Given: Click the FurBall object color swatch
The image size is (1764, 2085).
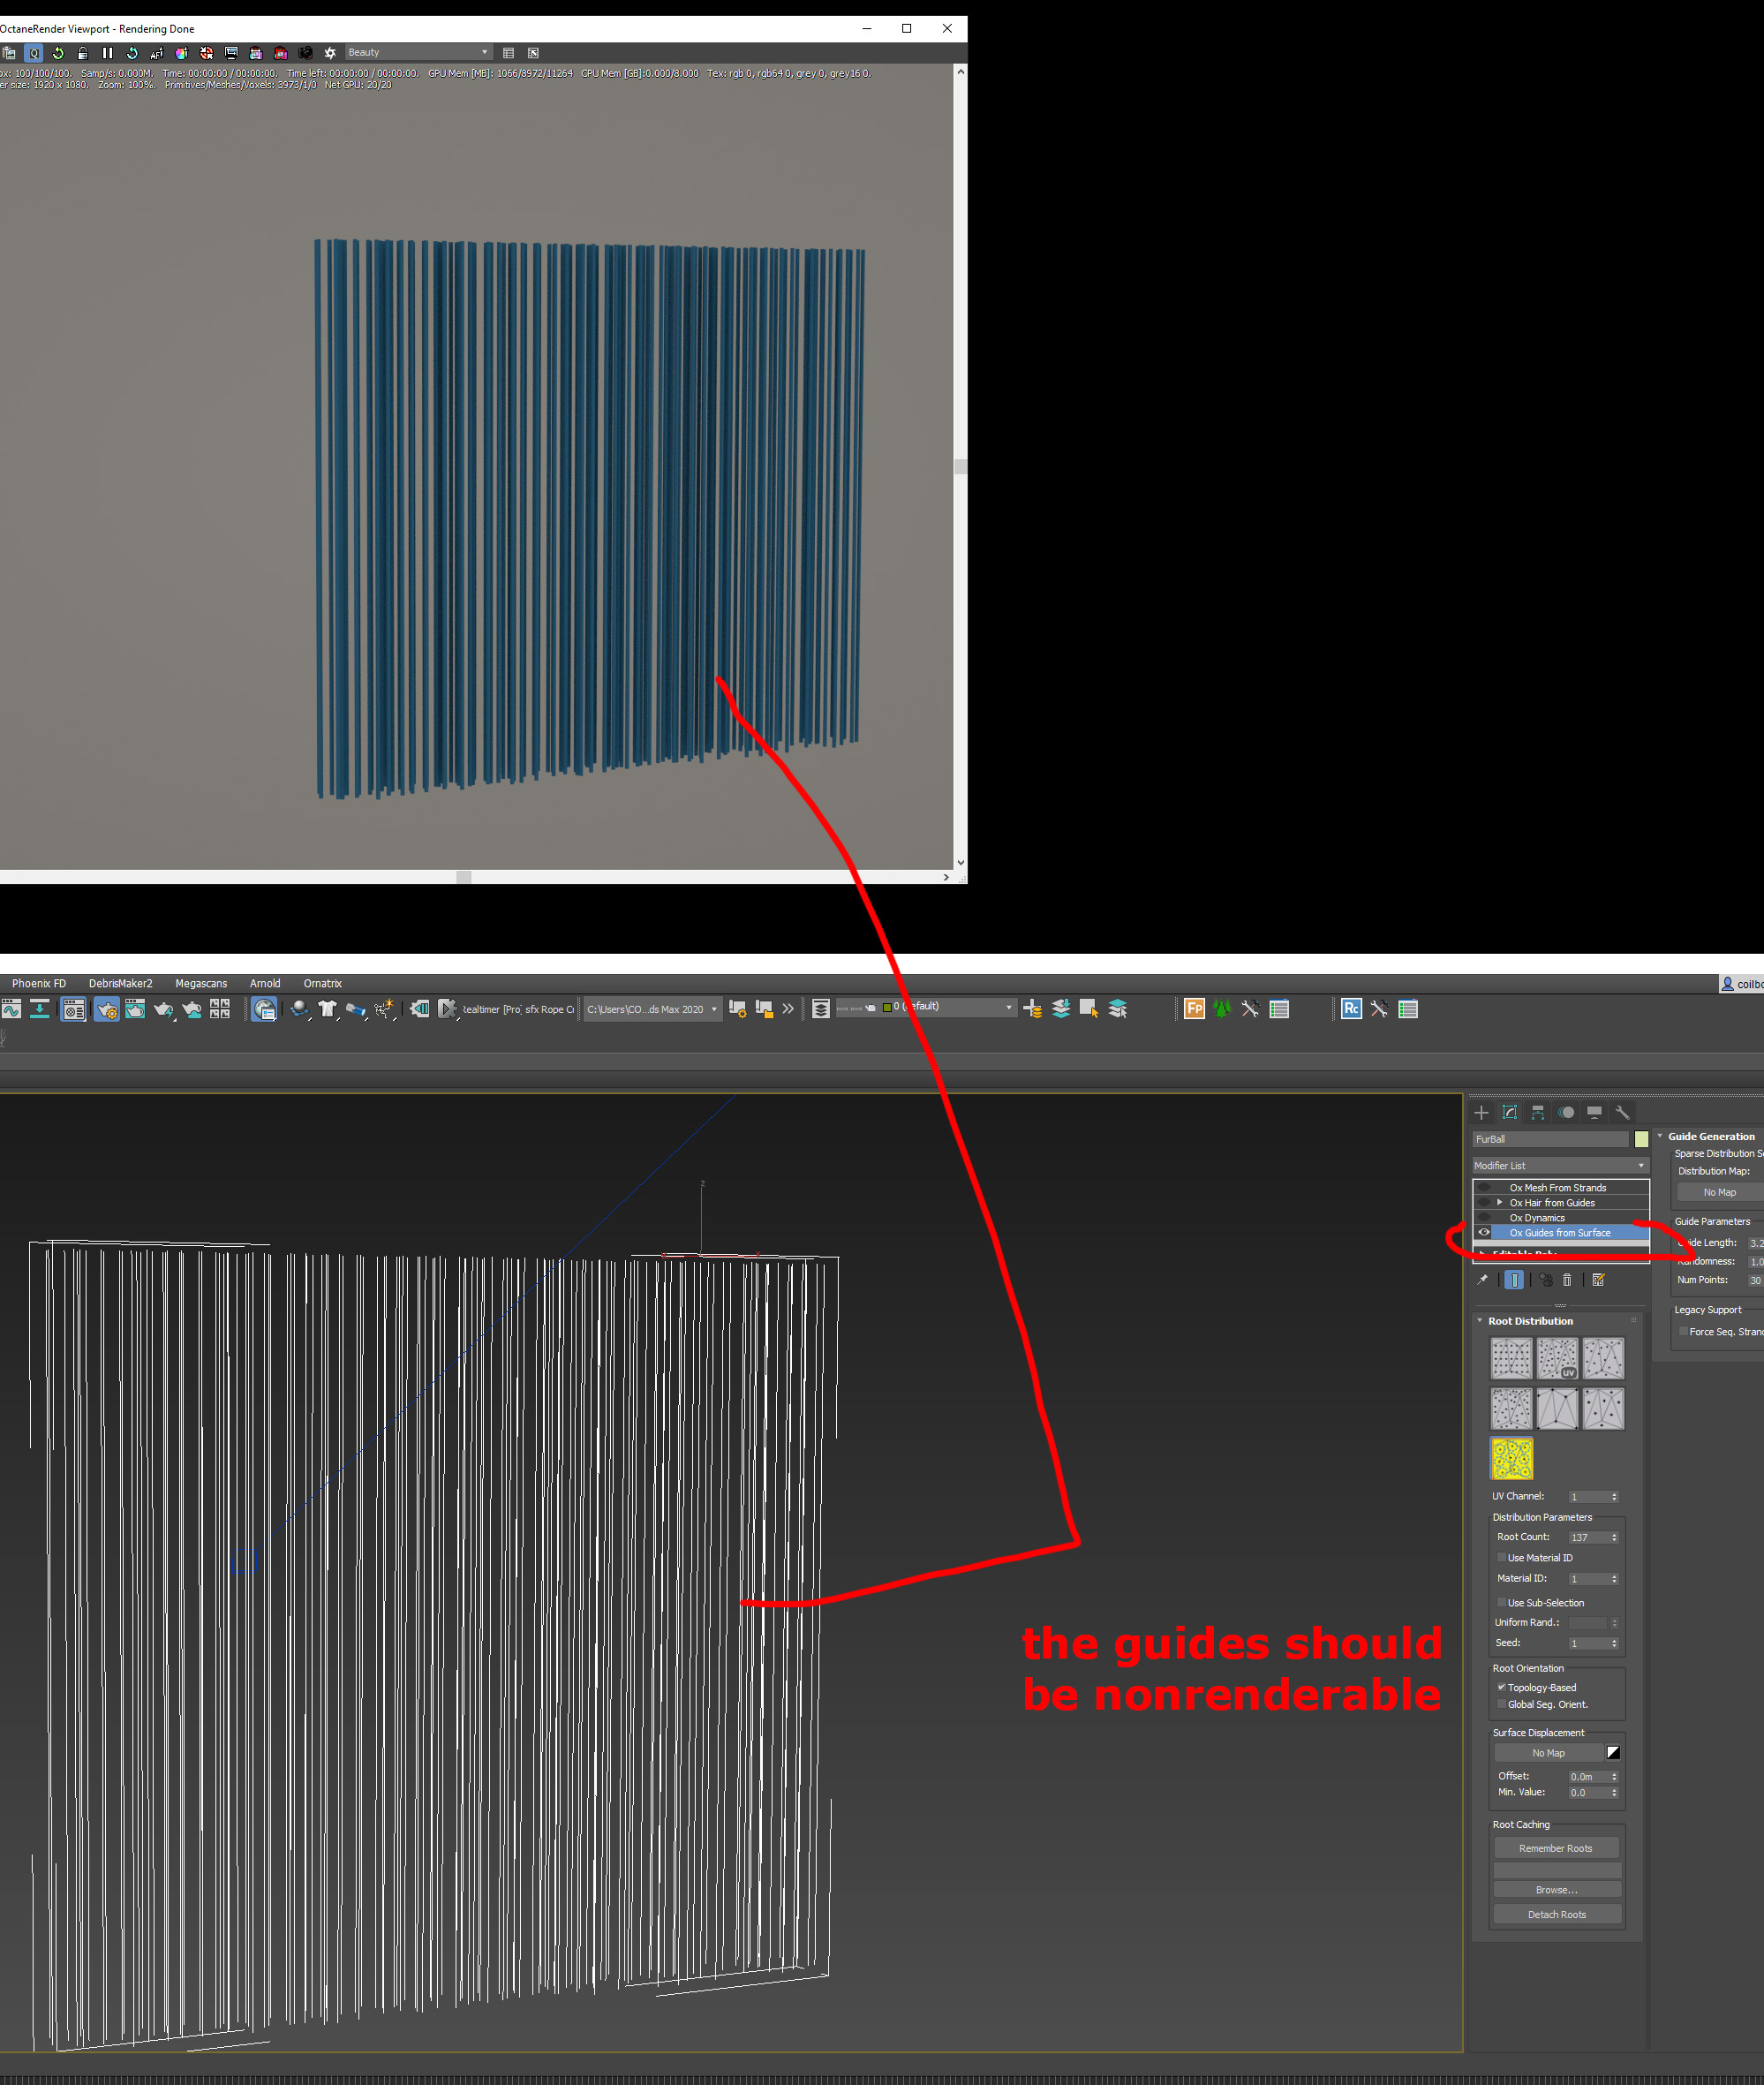Looking at the screenshot, I should point(1641,1139).
